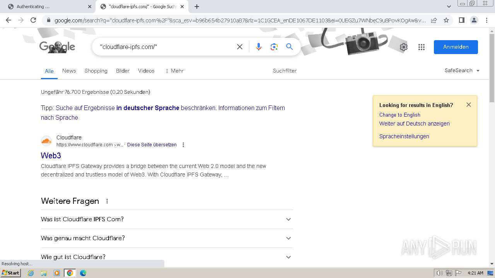Dismiss the English results notice
This screenshot has height=278, width=495.
469,105
